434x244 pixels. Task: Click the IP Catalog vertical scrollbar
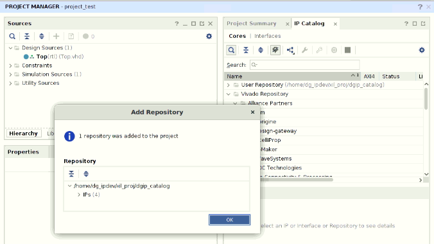[x=426, y=98]
